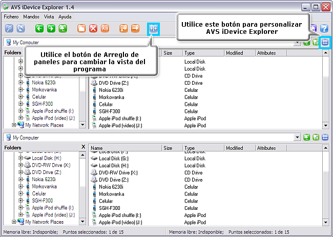Image resolution: width=333 pixels, height=237 pixels.
Task: Create a new folder with the orange icon
Action: [81, 28]
